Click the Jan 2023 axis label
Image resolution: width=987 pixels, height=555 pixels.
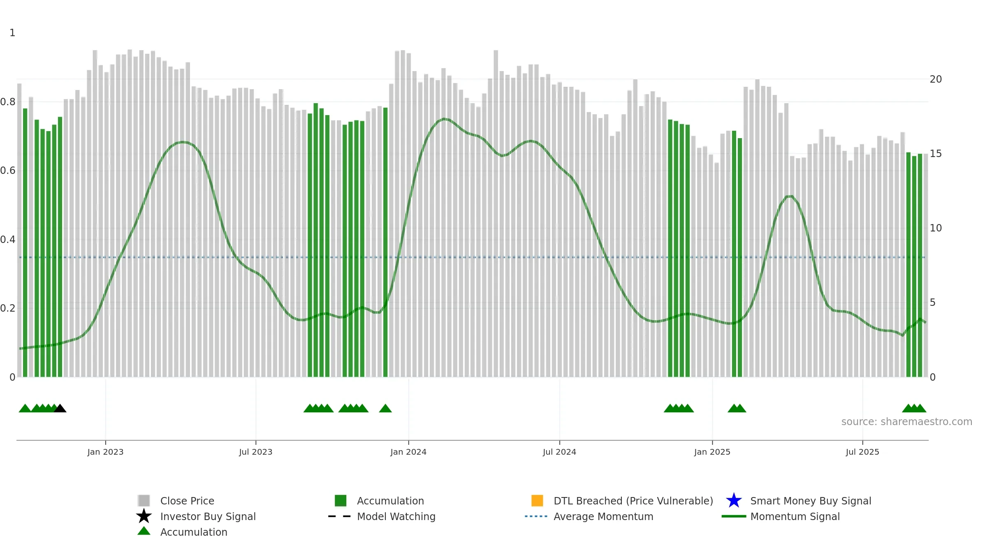click(x=105, y=452)
